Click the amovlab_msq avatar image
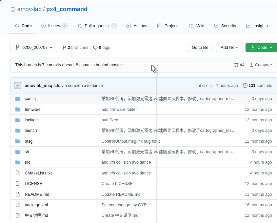The image size is (277, 223). [x=18, y=86]
